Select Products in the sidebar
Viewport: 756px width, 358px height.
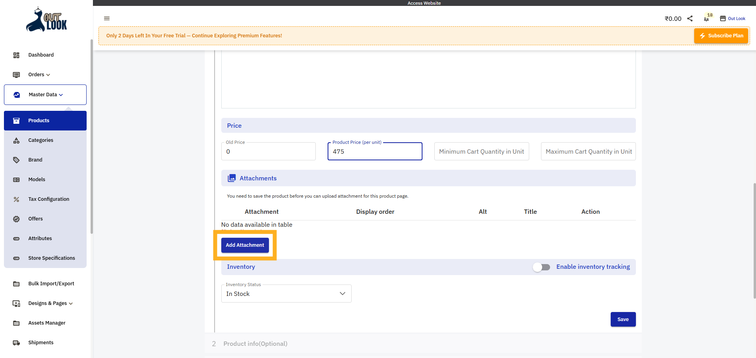pos(38,120)
